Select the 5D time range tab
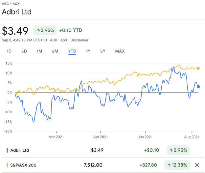Viewport: 205px width, 173px height. point(24,51)
